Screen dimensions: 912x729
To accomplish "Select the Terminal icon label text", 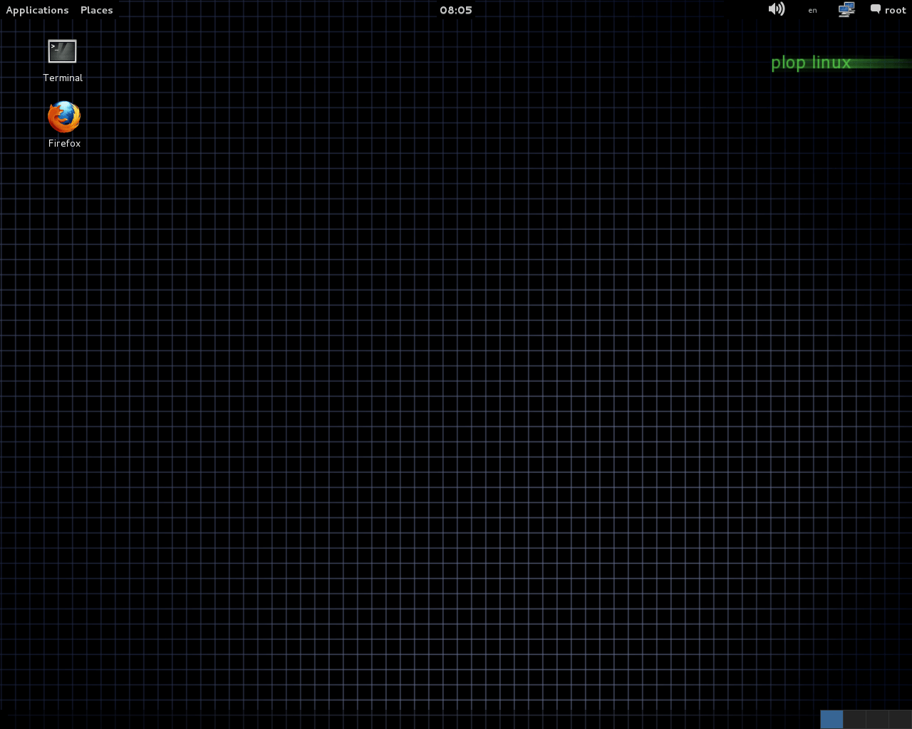I will pos(62,78).
